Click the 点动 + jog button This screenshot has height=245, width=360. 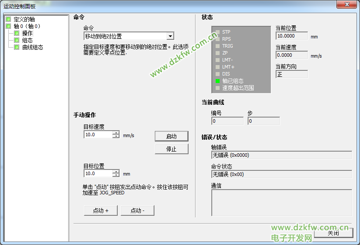pos(101,210)
